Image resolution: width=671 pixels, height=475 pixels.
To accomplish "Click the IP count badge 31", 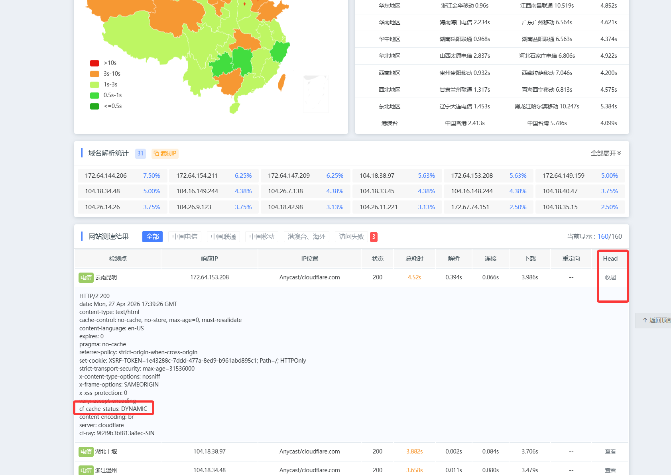I will 140,153.
